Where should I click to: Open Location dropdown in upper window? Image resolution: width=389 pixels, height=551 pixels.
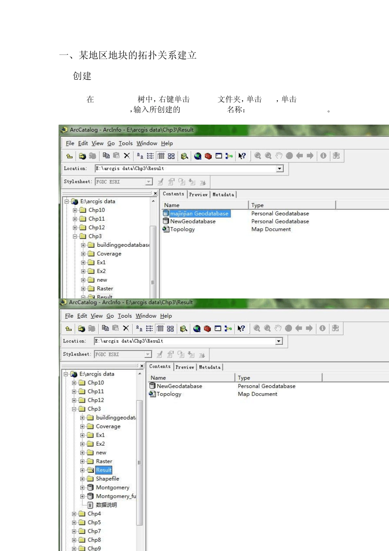tap(280, 168)
